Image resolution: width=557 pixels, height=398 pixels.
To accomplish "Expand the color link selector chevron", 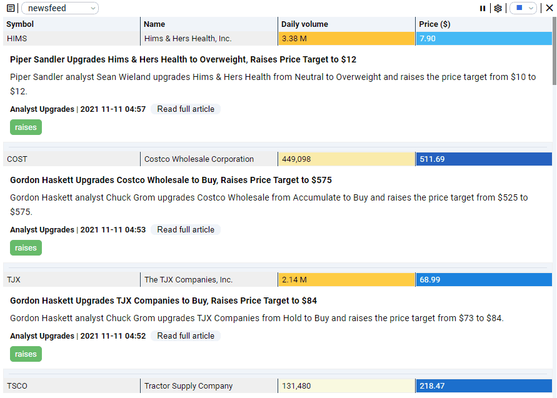I will pyautogui.click(x=531, y=8).
